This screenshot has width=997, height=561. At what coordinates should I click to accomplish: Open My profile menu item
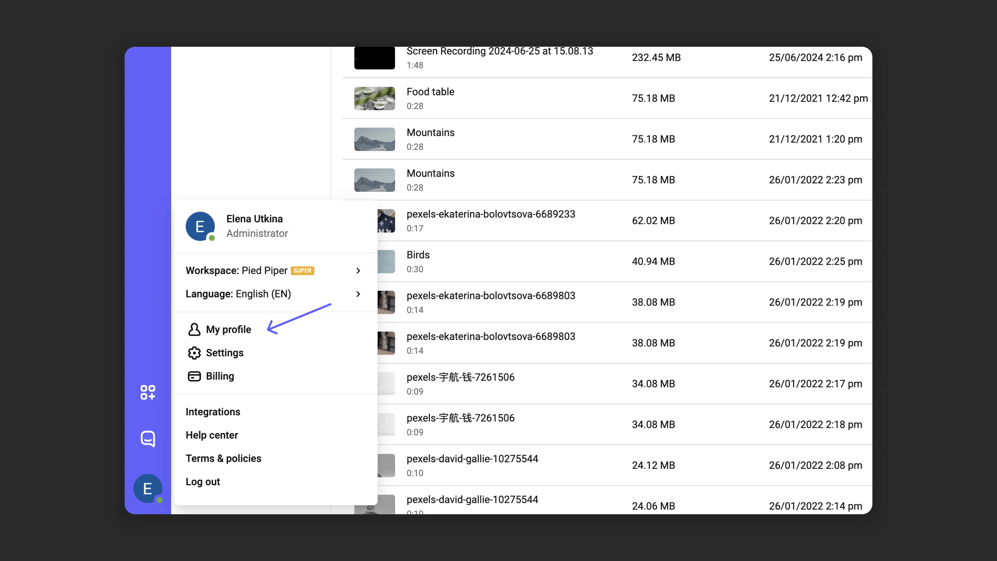tap(228, 330)
